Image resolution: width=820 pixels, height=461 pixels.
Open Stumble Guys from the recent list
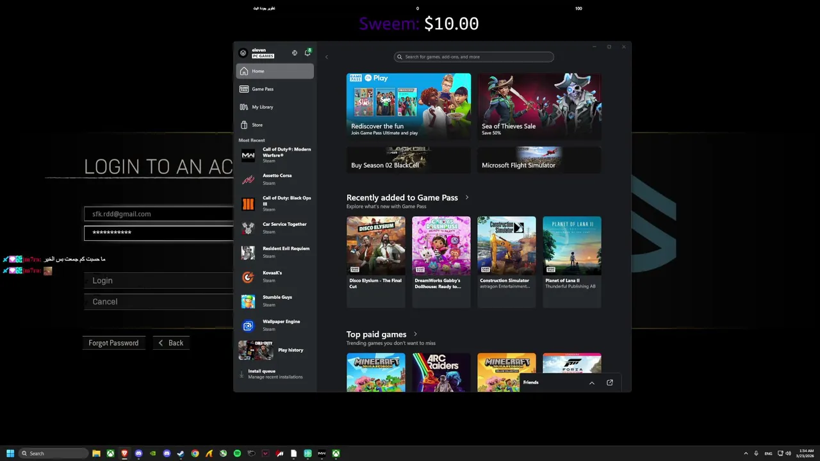coord(275,301)
